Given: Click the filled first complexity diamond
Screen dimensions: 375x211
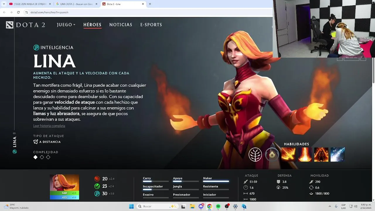Looking at the screenshot, I should [35, 157].
